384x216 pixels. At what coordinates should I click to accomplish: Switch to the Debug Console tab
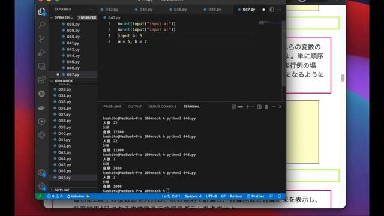pyautogui.click(x=162, y=107)
